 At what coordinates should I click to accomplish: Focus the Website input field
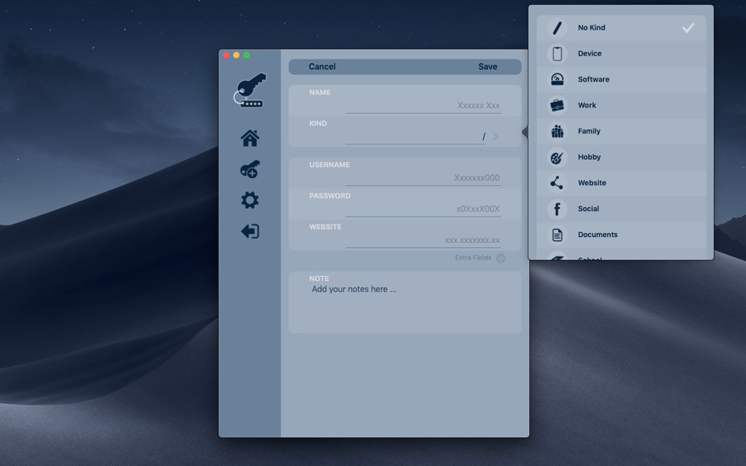pos(423,240)
